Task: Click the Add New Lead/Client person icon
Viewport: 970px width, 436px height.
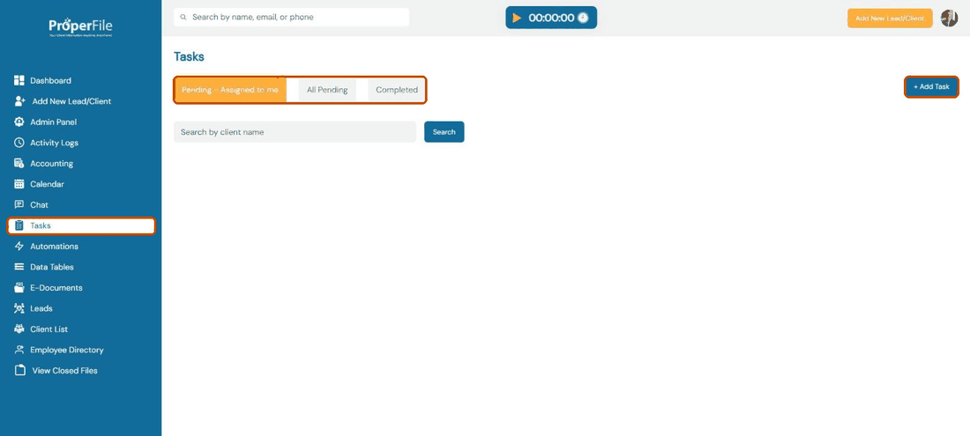Action: (x=19, y=101)
